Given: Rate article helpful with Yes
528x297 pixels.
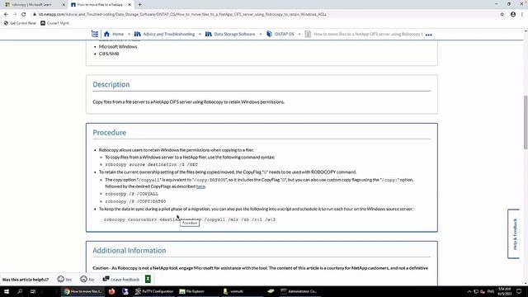Looking at the screenshot, I should 64,279.
